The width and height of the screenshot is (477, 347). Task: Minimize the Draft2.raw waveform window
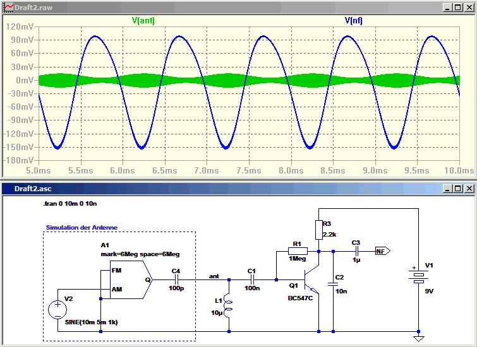[447, 8]
